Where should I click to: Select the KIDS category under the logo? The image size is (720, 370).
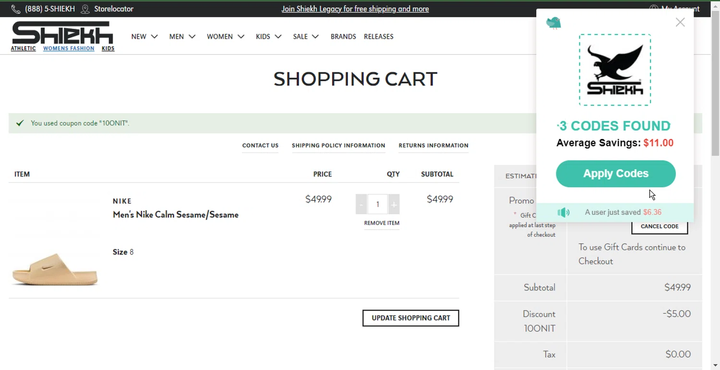pos(108,48)
